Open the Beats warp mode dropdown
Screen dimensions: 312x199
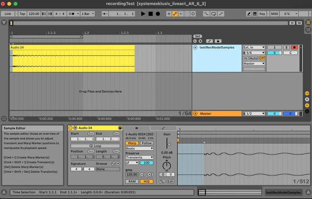click(x=139, y=148)
